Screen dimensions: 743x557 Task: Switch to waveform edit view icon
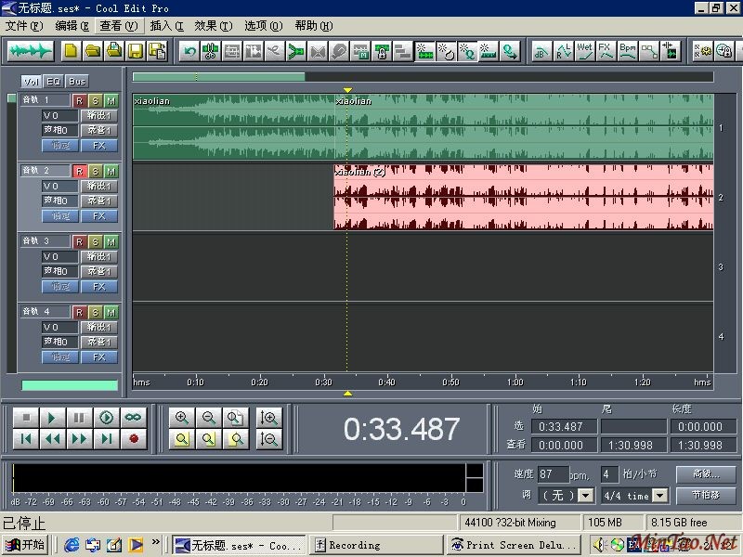[30, 50]
